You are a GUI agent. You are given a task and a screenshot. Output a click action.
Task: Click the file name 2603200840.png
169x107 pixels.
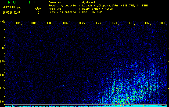point(12,7)
